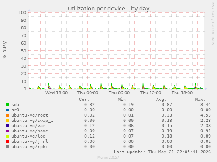
Task: Click ubuntu-vg/var average value 0.15
Action: point(167,126)
